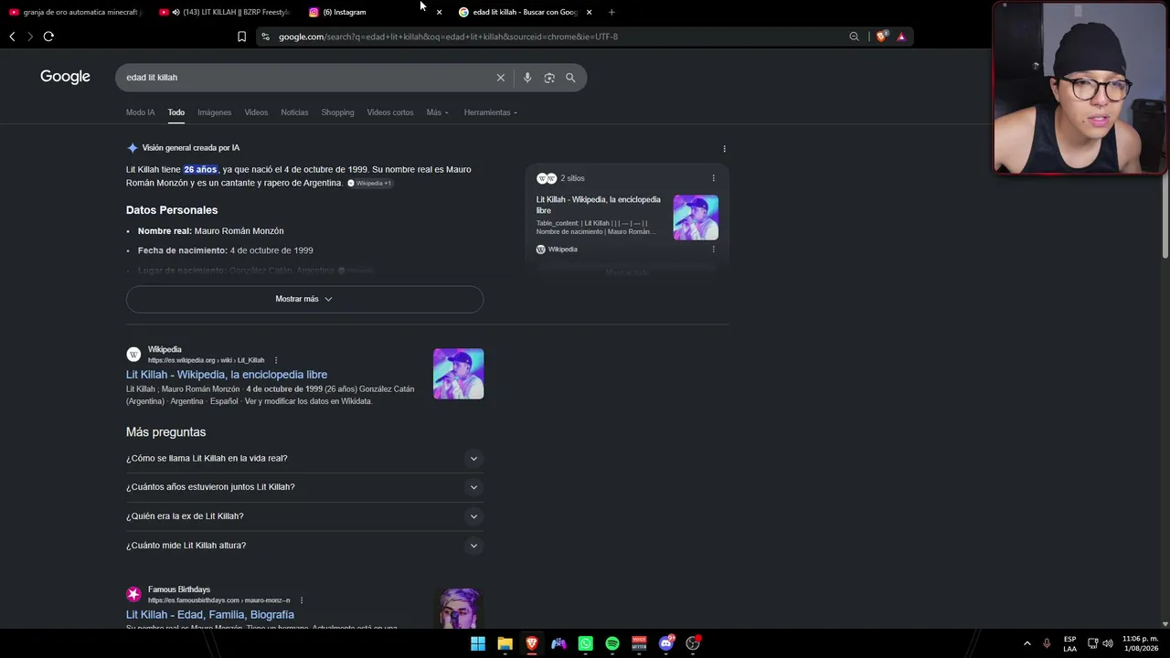The height and width of the screenshot is (658, 1170).
Task: Open the Wikipedia +1 source chip
Action: pyautogui.click(x=369, y=184)
